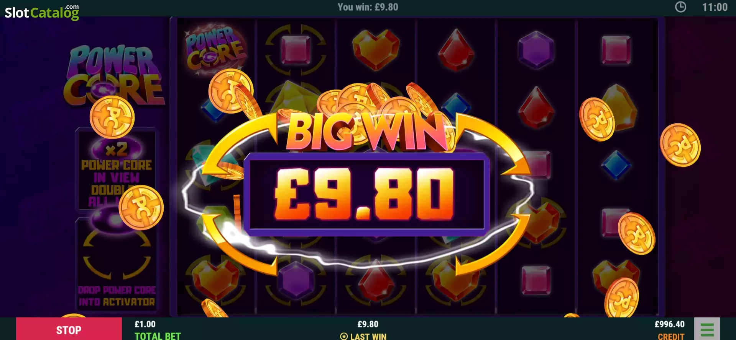Open the green hamburger menu
736x340 pixels.
point(707,329)
